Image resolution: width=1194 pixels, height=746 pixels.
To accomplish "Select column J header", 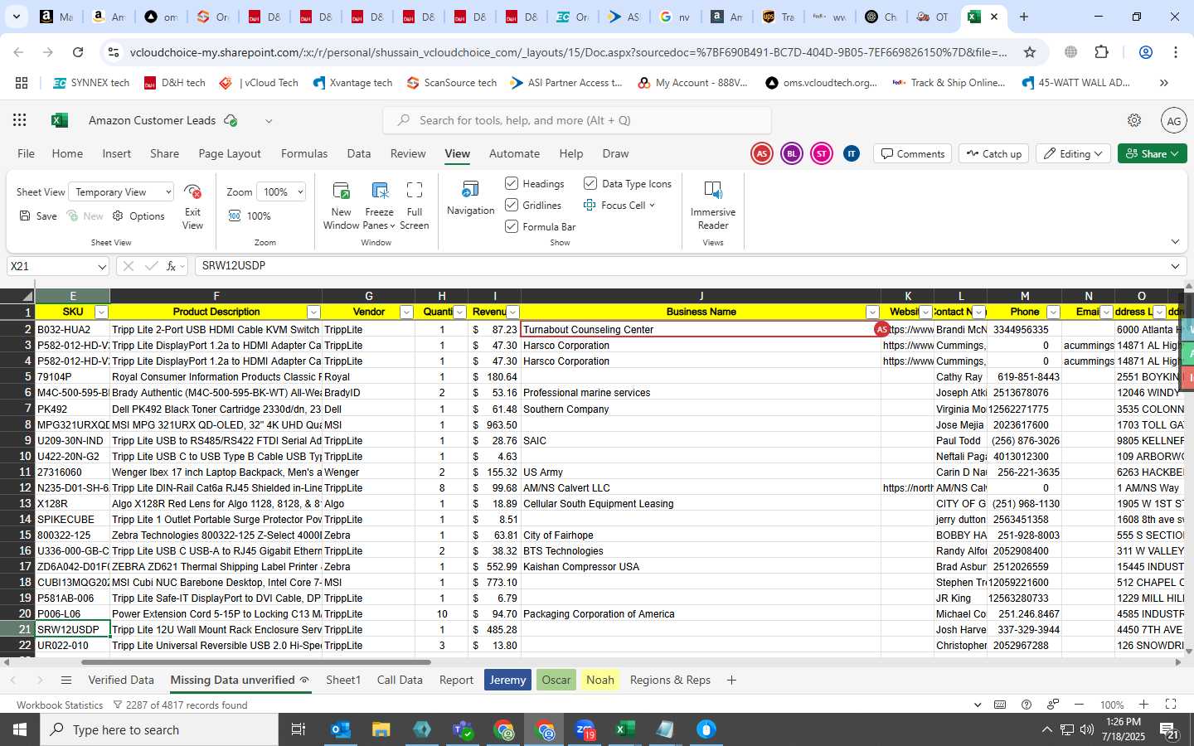I will (701, 296).
